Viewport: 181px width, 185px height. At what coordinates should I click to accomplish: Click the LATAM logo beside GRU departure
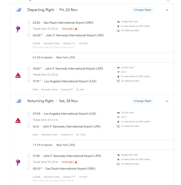18,29
